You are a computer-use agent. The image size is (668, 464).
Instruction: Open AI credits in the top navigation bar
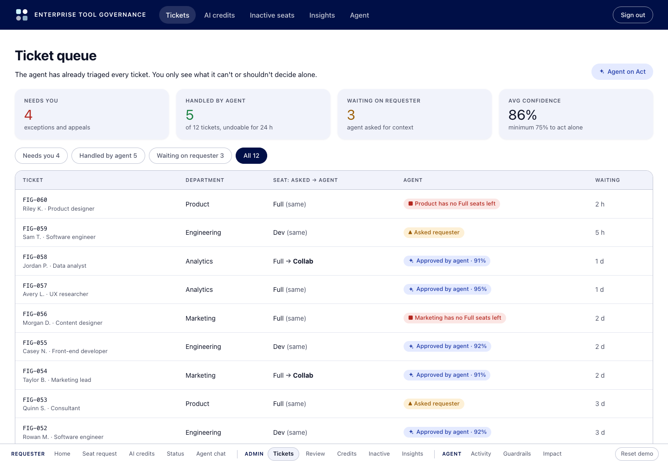(219, 15)
